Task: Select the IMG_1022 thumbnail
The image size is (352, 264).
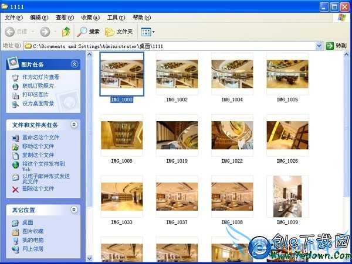Action: point(232,135)
